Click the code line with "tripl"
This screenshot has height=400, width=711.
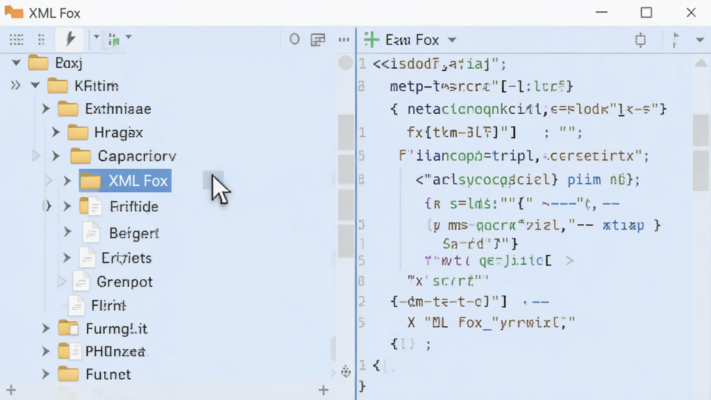(x=524, y=156)
